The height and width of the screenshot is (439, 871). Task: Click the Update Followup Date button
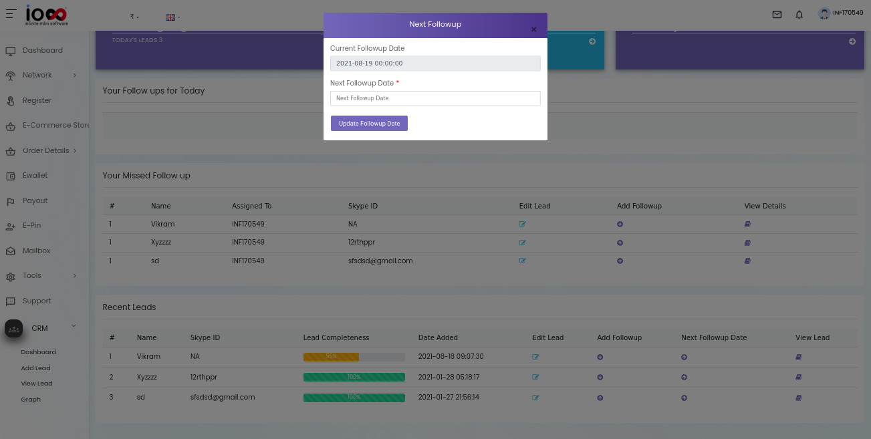click(x=369, y=124)
